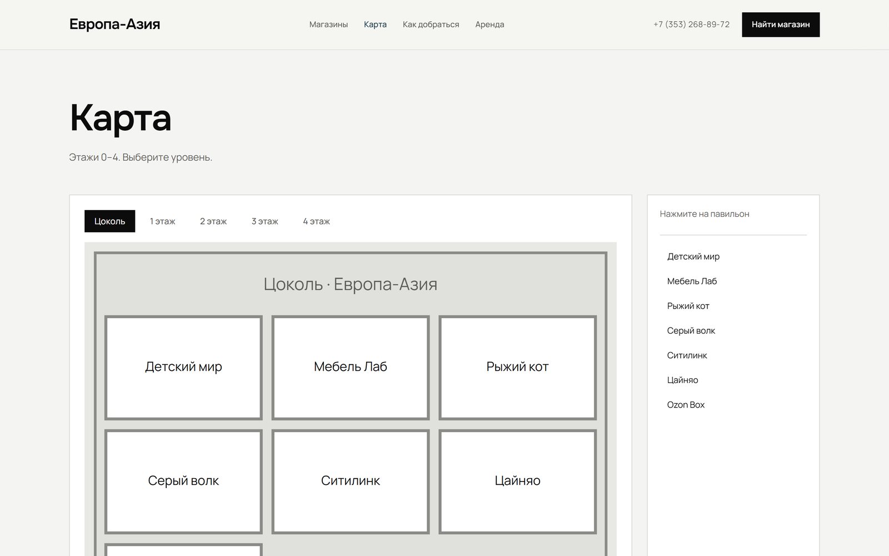This screenshot has width=889, height=556.
Task: Select the Мебель Лаб pavilion on the map
Action: [351, 368]
